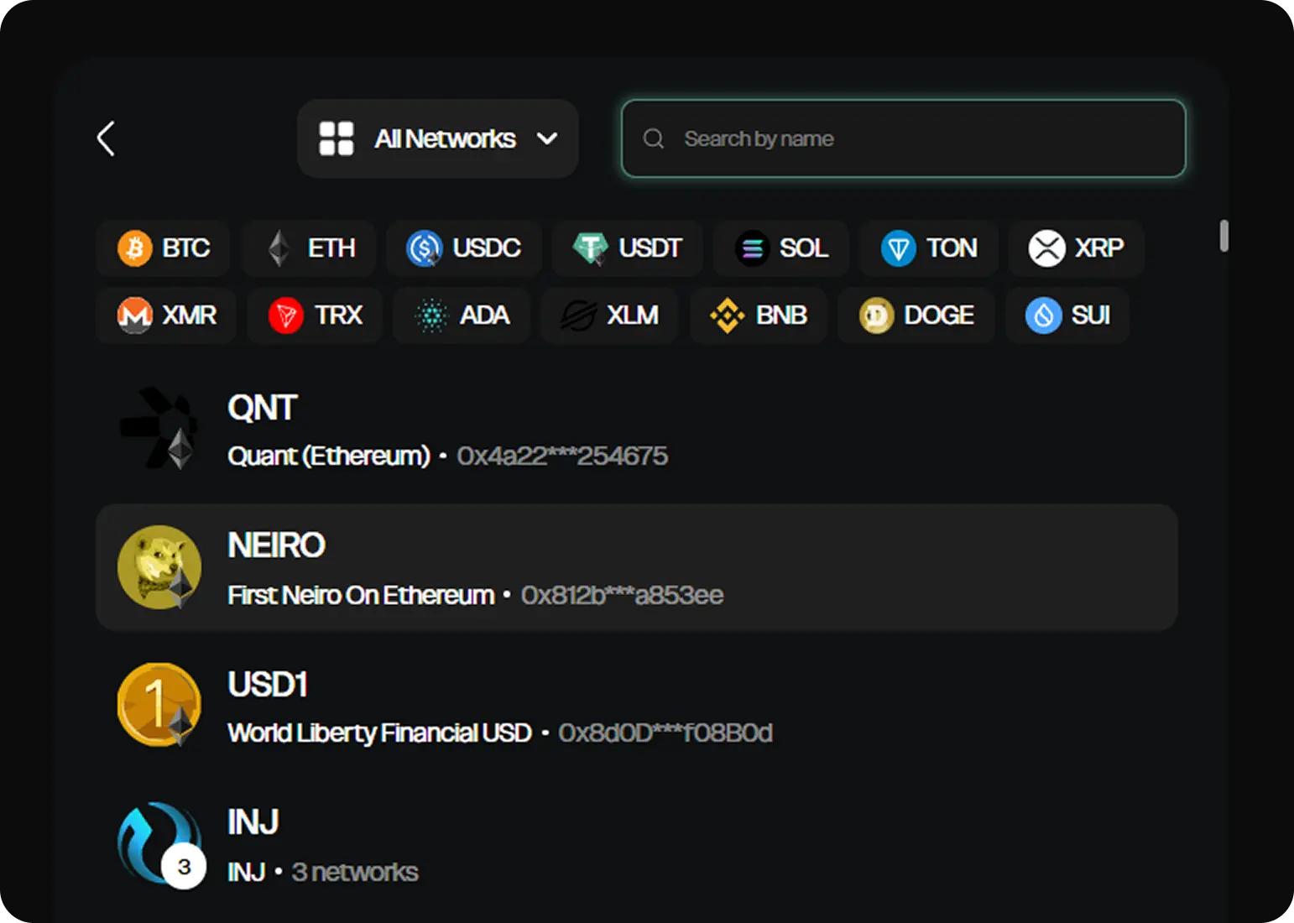The image size is (1294, 923).
Task: Select the ETH coin chip
Action: point(310,248)
